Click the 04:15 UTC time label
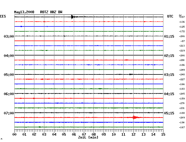 tap(169, 94)
